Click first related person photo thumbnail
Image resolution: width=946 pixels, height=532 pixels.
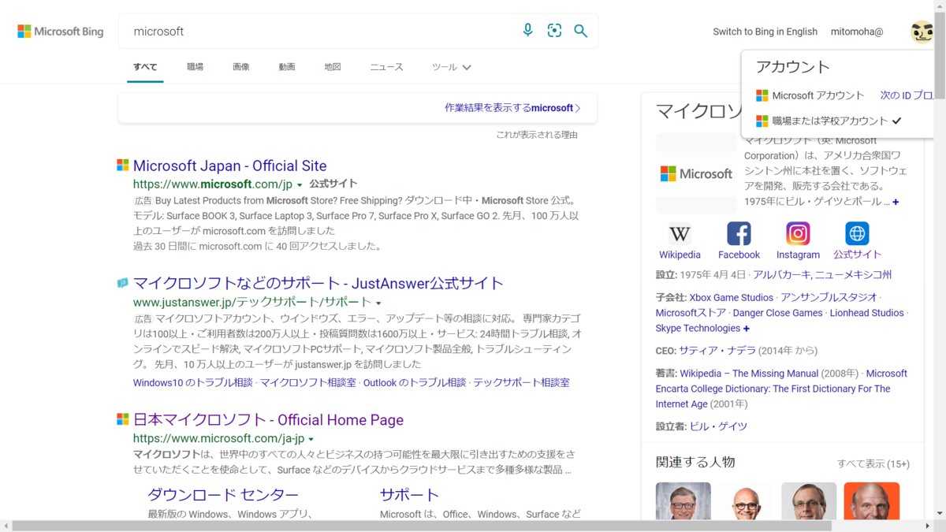(683, 501)
